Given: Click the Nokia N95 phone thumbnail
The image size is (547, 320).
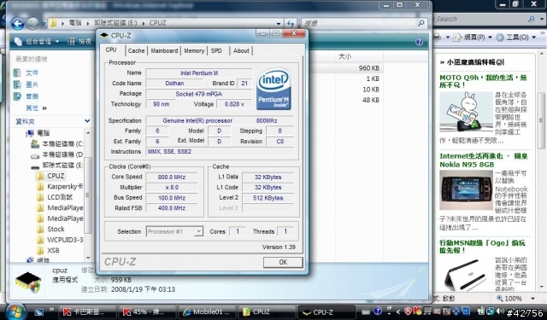Looking at the screenshot, I should click(466, 190).
